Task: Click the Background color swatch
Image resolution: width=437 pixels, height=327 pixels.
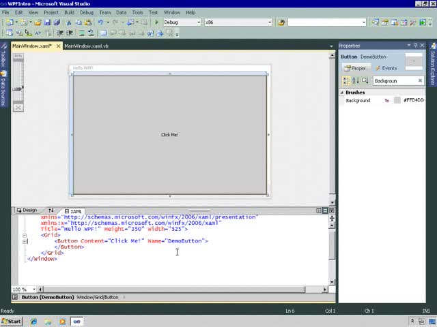Action: point(397,100)
